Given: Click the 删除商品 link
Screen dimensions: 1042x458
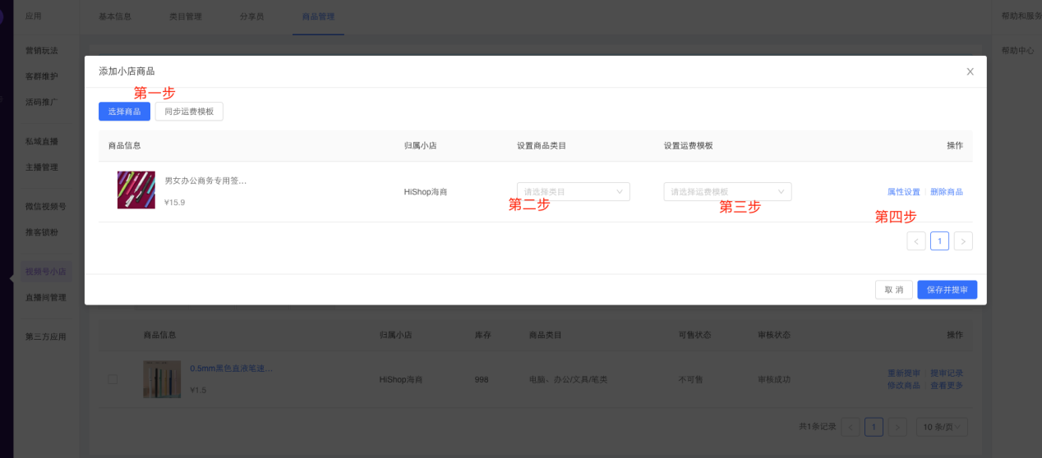Looking at the screenshot, I should (x=947, y=192).
